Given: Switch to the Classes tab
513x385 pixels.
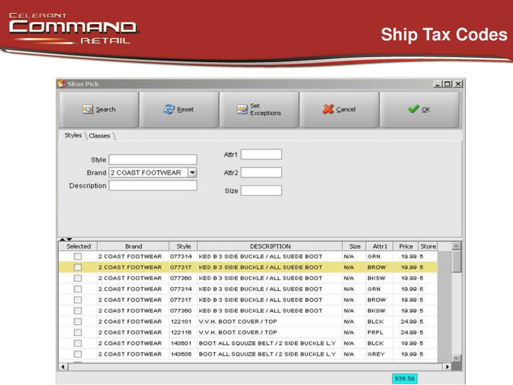Looking at the screenshot, I should 100,135.
